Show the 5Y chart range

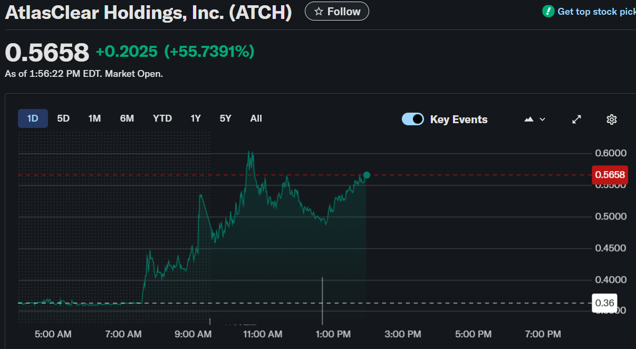(x=226, y=118)
